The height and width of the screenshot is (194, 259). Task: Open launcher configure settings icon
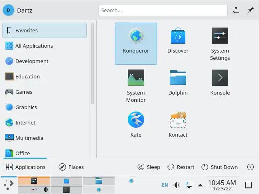[x=236, y=10]
